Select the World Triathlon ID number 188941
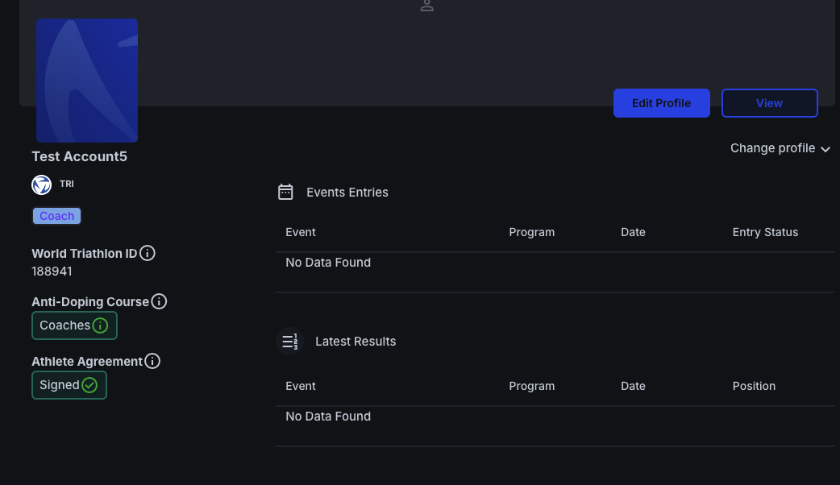Viewport: 840px width, 485px height. pos(52,272)
